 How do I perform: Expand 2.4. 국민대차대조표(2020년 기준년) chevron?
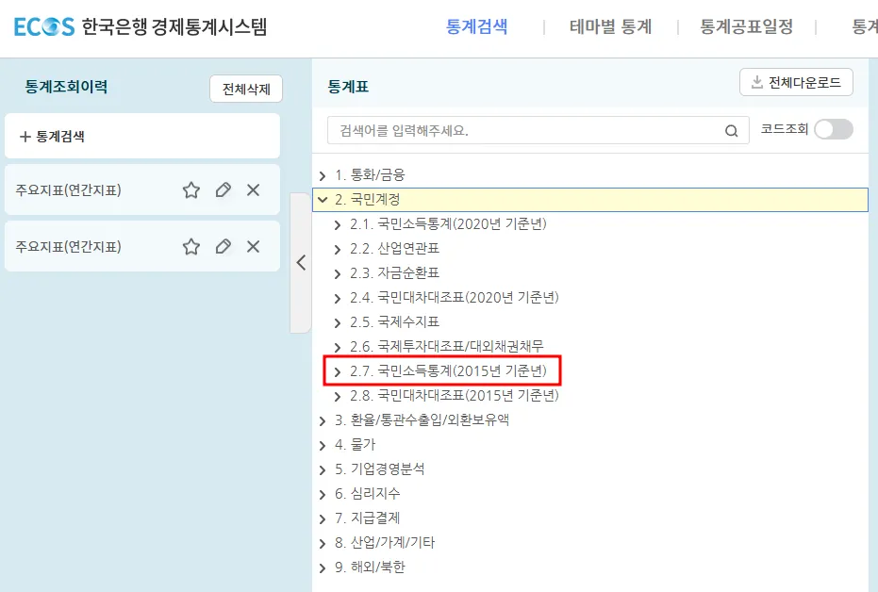coord(337,298)
